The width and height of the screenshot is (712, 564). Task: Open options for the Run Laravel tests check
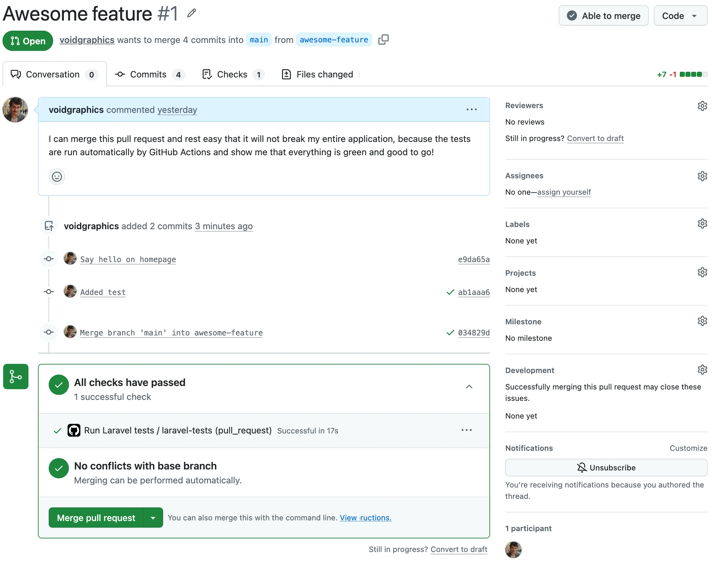(x=466, y=430)
